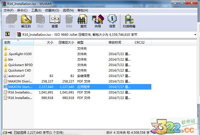Select the MAXON Distri... file name
The image size is (200, 135).
coord(20,81)
